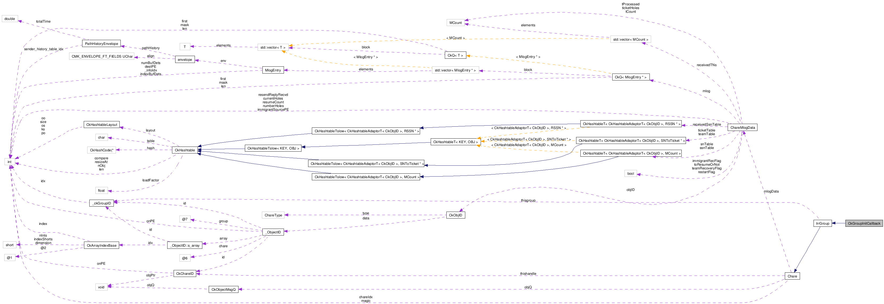
Task: Click the CkQ< T > node
Action: pos(455,55)
